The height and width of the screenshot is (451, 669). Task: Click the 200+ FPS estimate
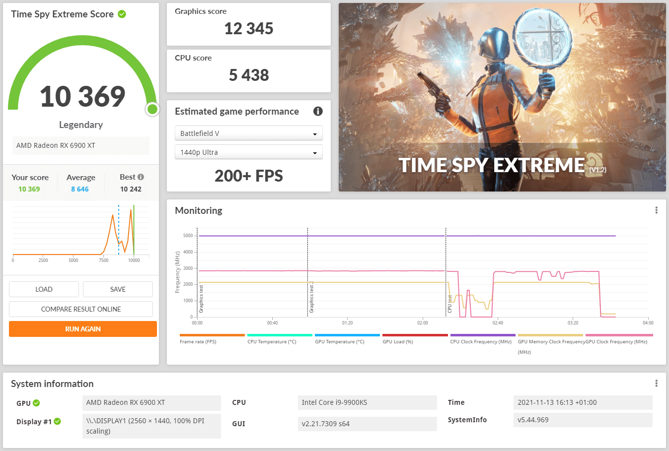point(249,176)
